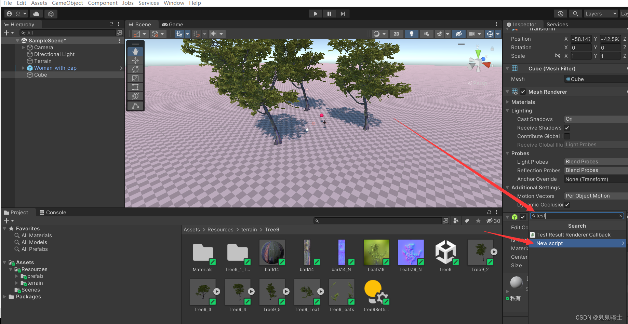Select the Cube in Hierarchy
Image resolution: width=628 pixels, height=324 pixels.
pyautogui.click(x=40, y=75)
